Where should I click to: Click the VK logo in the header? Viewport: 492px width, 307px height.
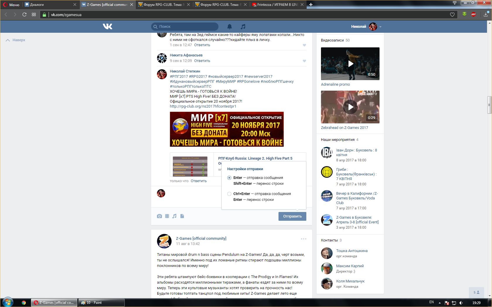click(x=107, y=27)
